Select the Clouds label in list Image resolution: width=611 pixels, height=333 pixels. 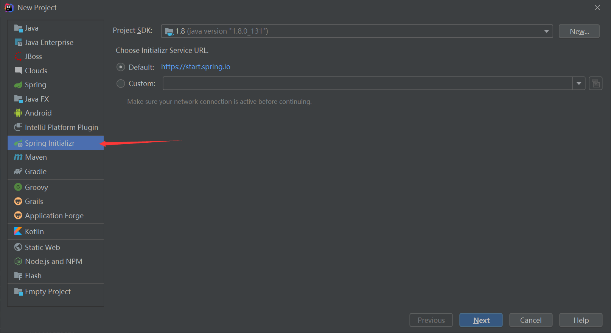pos(36,71)
